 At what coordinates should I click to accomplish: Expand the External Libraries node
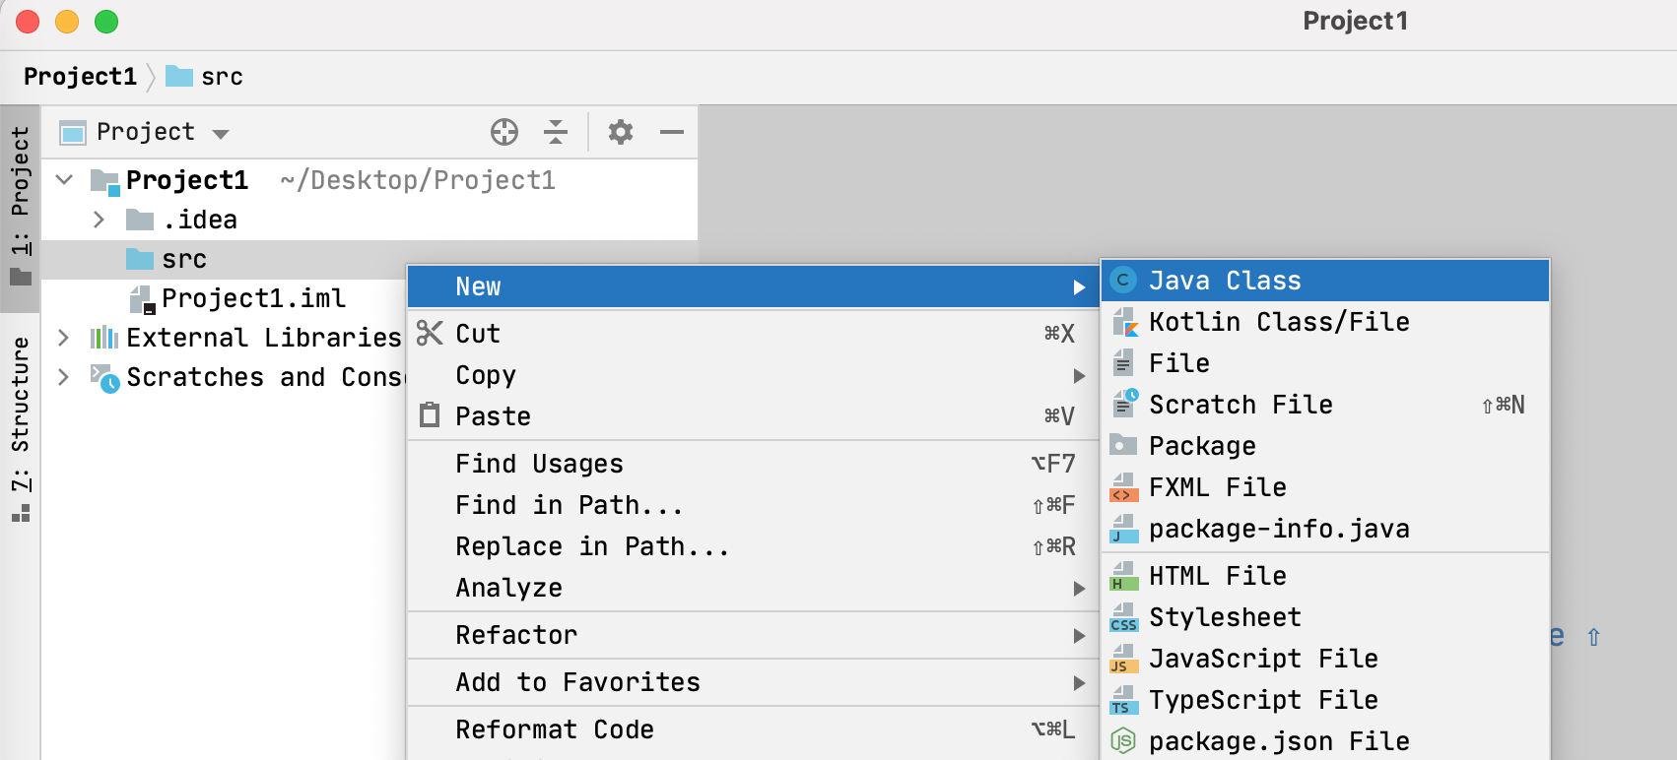coord(63,338)
